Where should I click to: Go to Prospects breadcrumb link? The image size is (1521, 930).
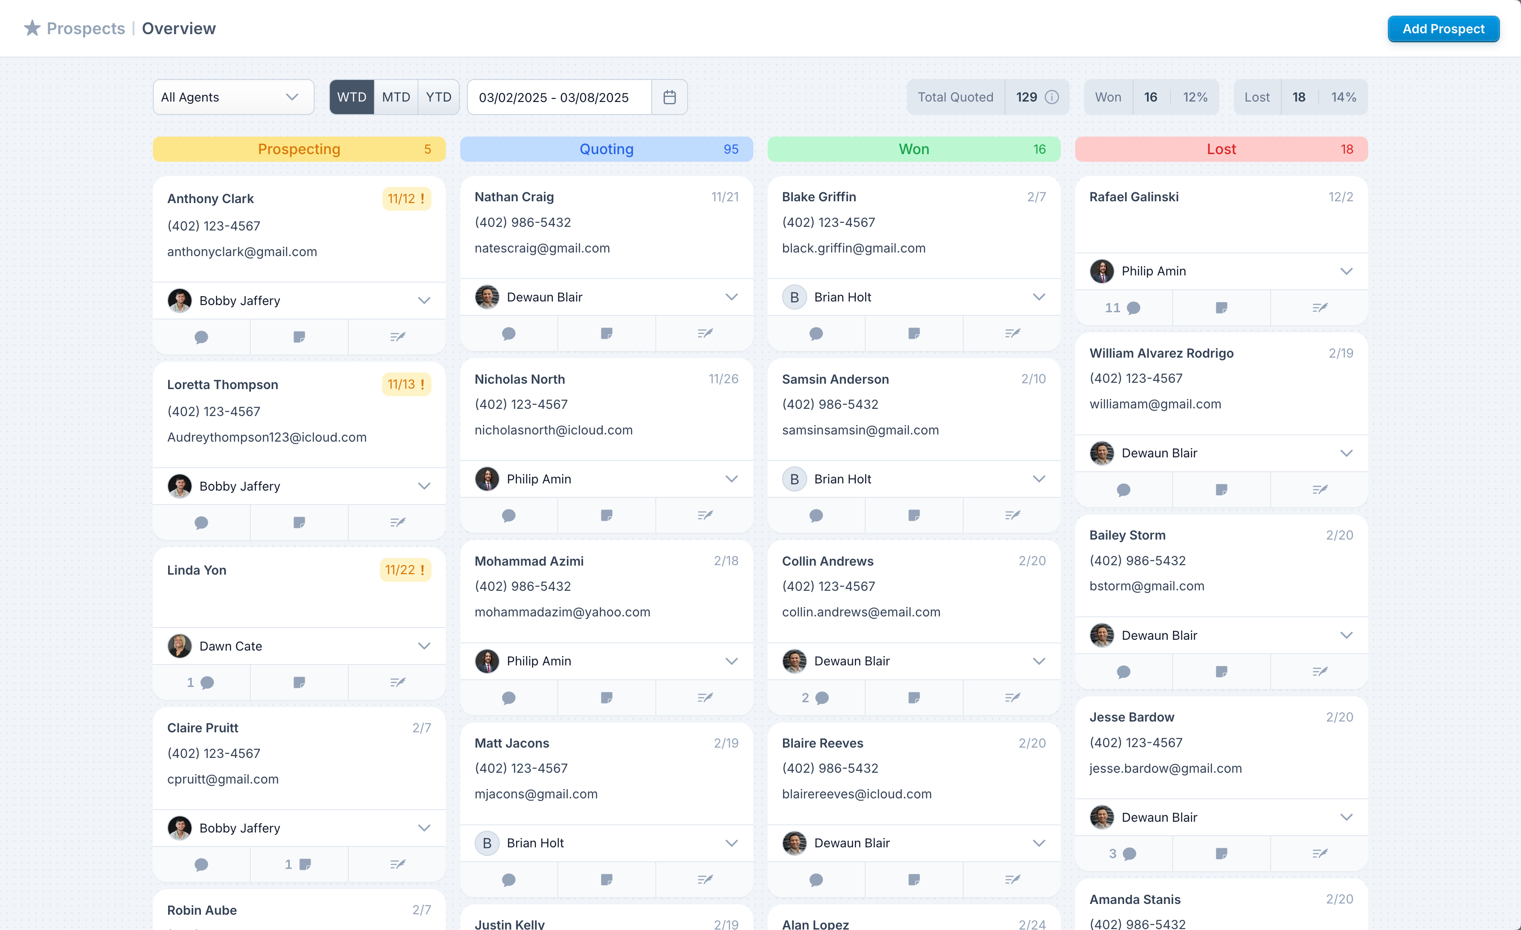(86, 28)
